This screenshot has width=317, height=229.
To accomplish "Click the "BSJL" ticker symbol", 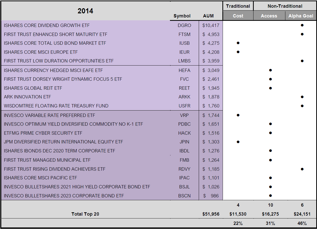I will [185, 187].
